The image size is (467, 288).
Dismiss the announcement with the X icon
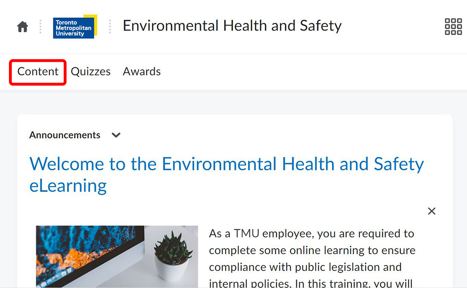tap(432, 211)
